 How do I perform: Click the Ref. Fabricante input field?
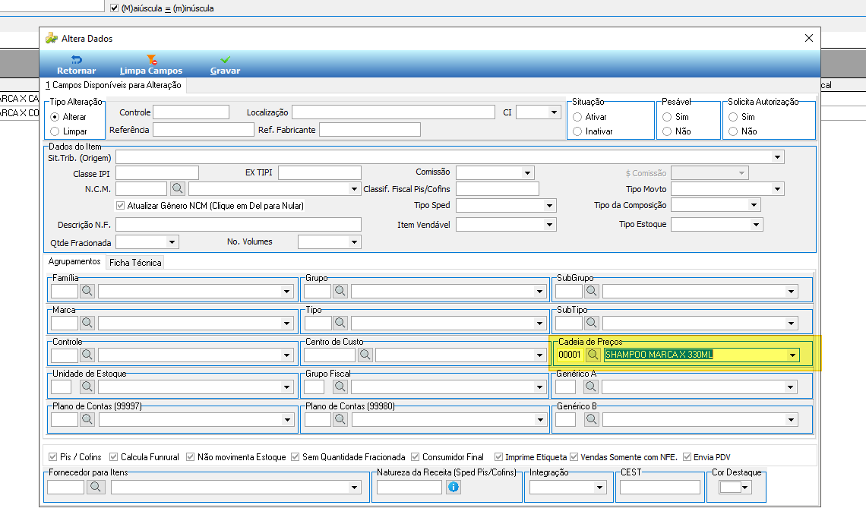click(370, 130)
